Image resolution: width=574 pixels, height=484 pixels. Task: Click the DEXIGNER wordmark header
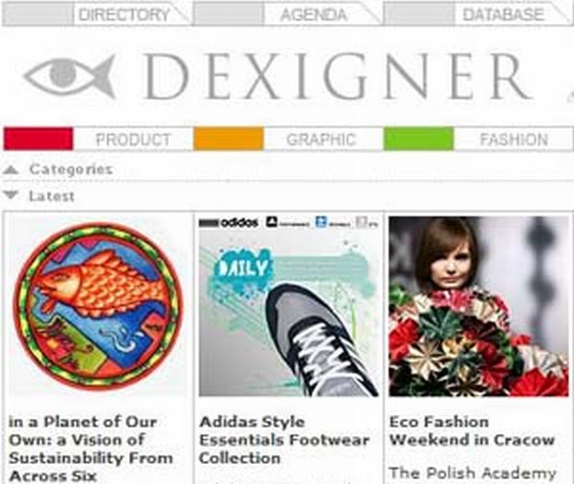[339, 77]
